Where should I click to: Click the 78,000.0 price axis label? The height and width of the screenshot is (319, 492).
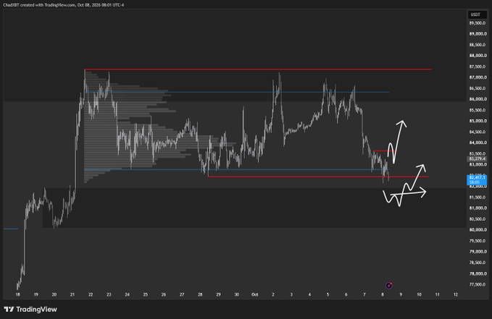point(478,273)
